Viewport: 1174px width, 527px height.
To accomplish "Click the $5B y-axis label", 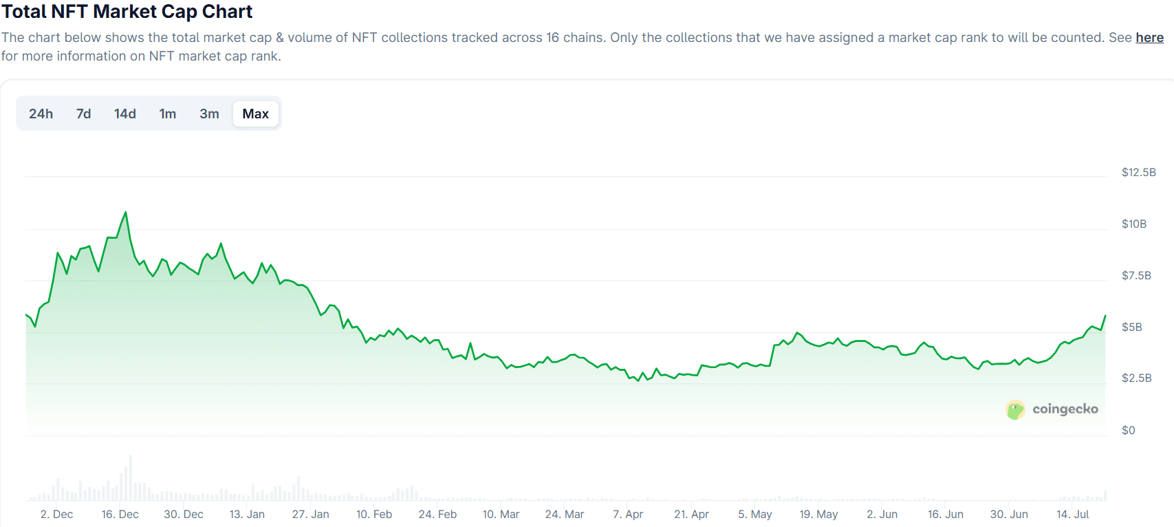I will point(1131,327).
